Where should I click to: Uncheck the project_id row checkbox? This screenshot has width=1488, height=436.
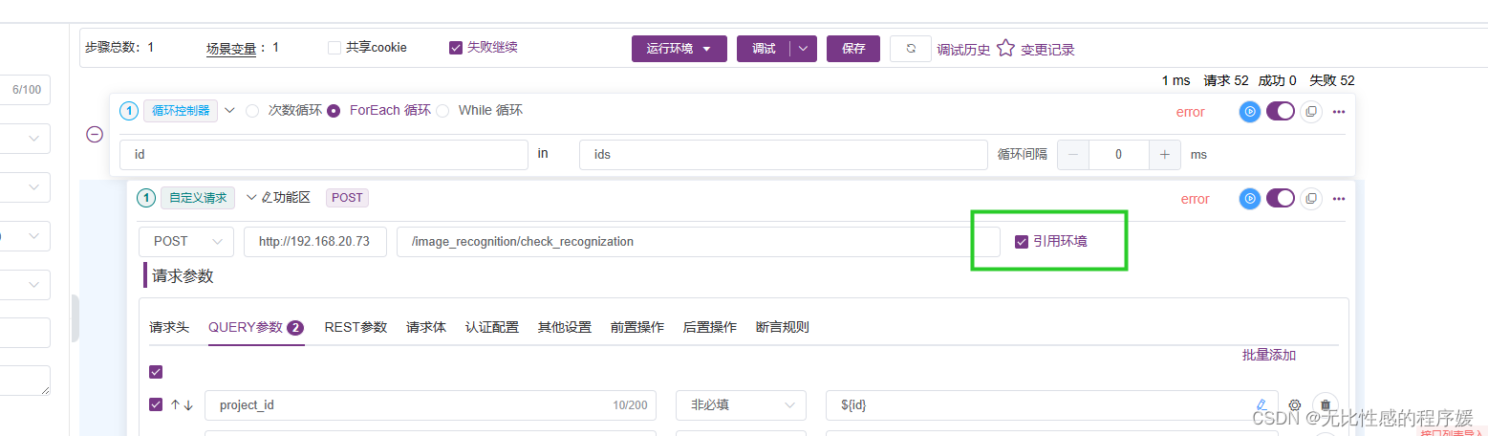click(x=156, y=404)
